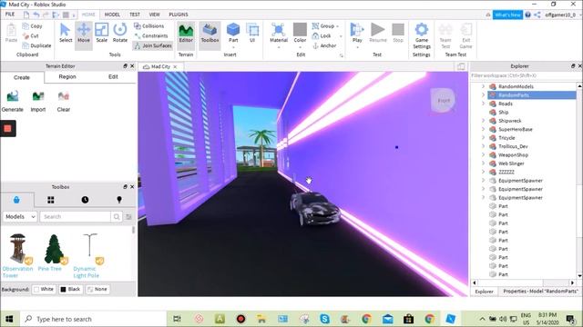Click the Clear terrain icon
The image size is (583, 327).
(x=64, y=101)
